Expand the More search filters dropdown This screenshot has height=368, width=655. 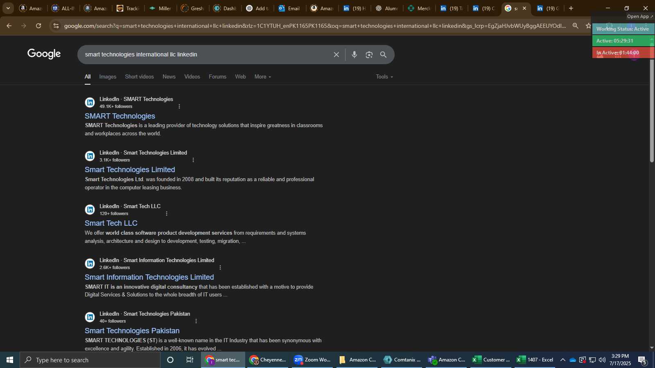click(263, 77)
